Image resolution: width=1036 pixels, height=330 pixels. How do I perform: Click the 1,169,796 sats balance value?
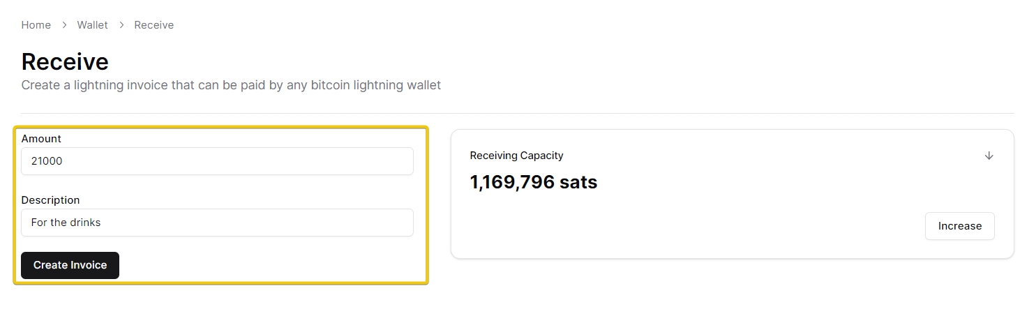pyautogui.click(x=534, y=183)
